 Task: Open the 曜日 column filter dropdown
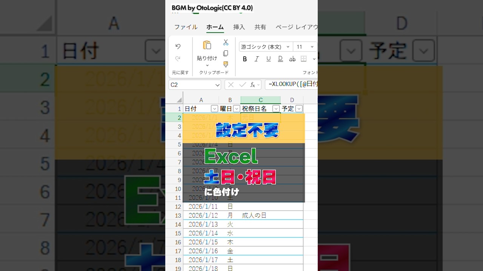point(237,109)
